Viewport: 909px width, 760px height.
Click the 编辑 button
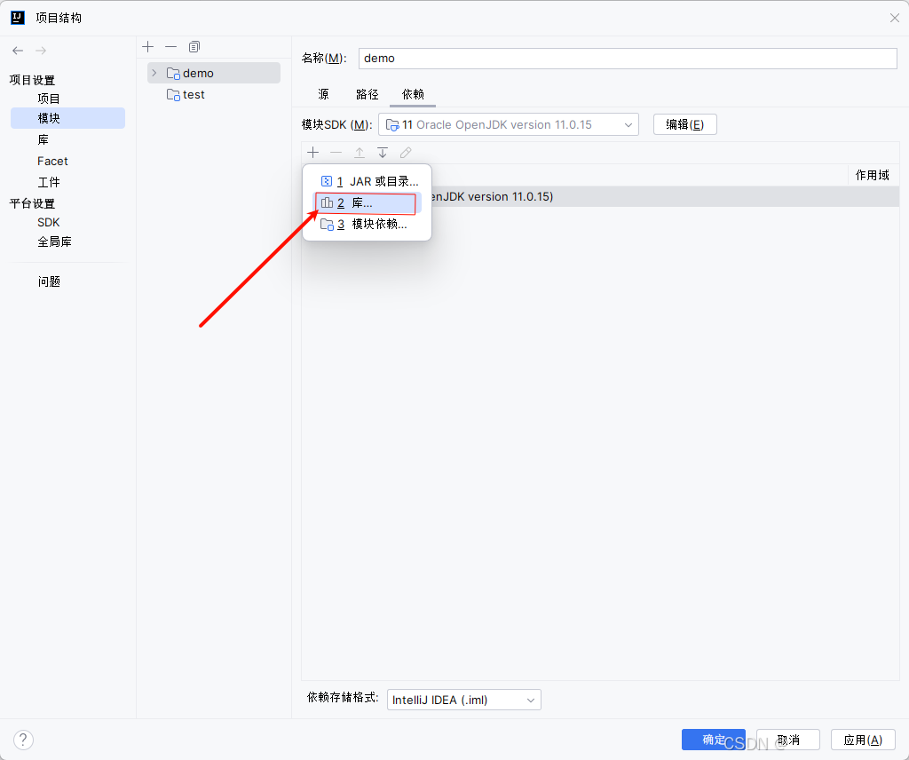[x=684, y=124]
